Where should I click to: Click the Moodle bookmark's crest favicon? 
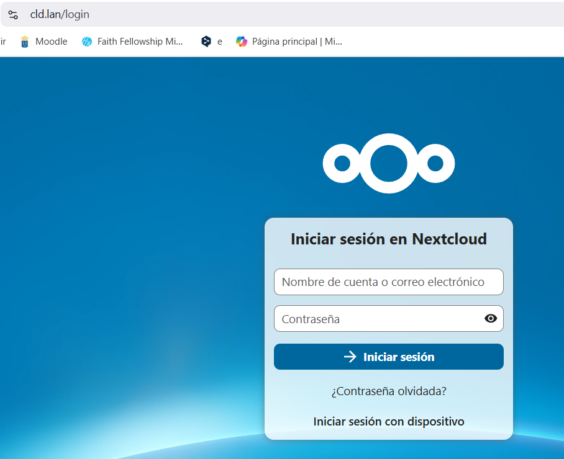click(25, 42)
